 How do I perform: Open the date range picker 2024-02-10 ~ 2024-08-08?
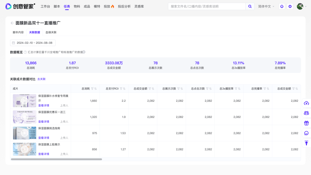[x=33, y=43]
